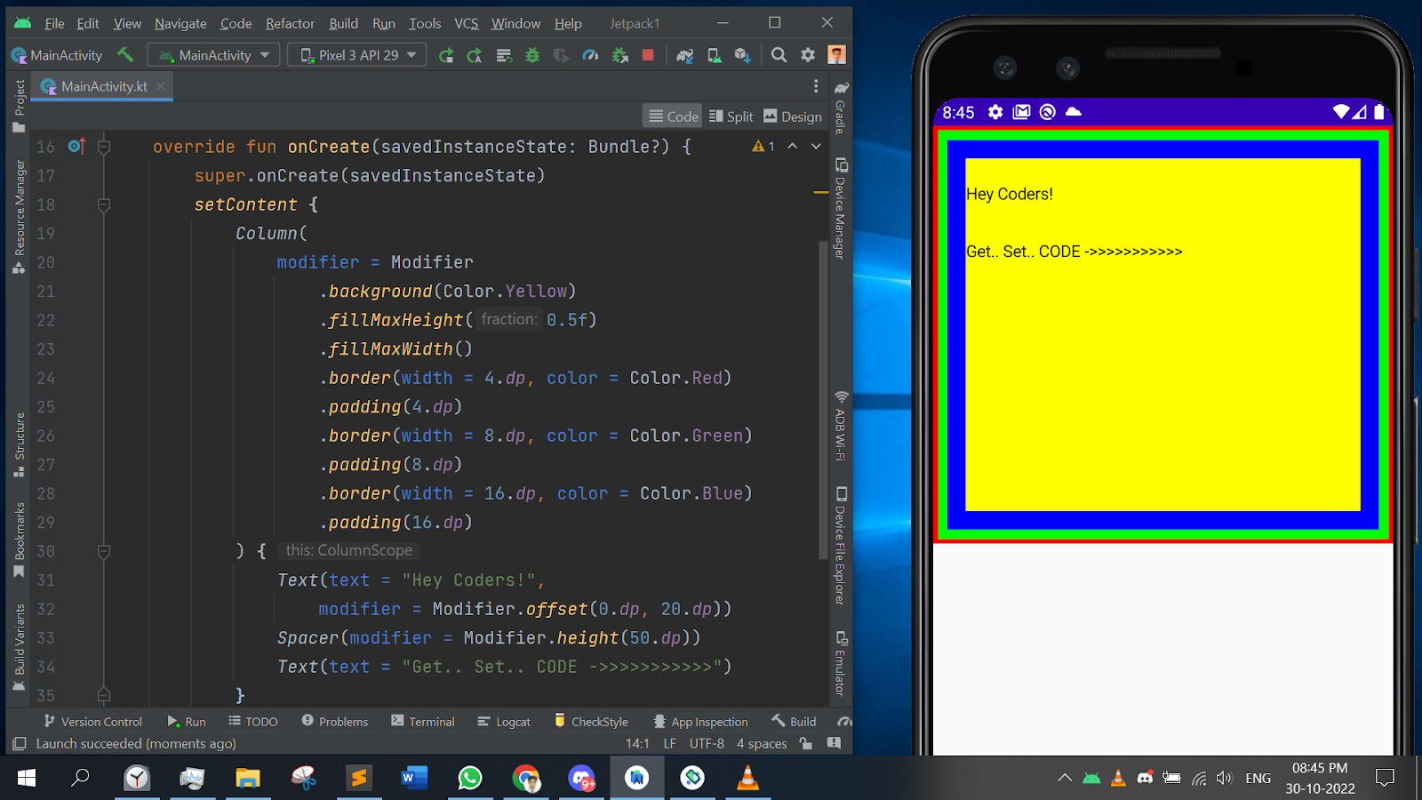The width and height of the screenshot is (1422, 800).
Task: Open WhatsApp from the taskbar
Action: click(x=470, y=779)
